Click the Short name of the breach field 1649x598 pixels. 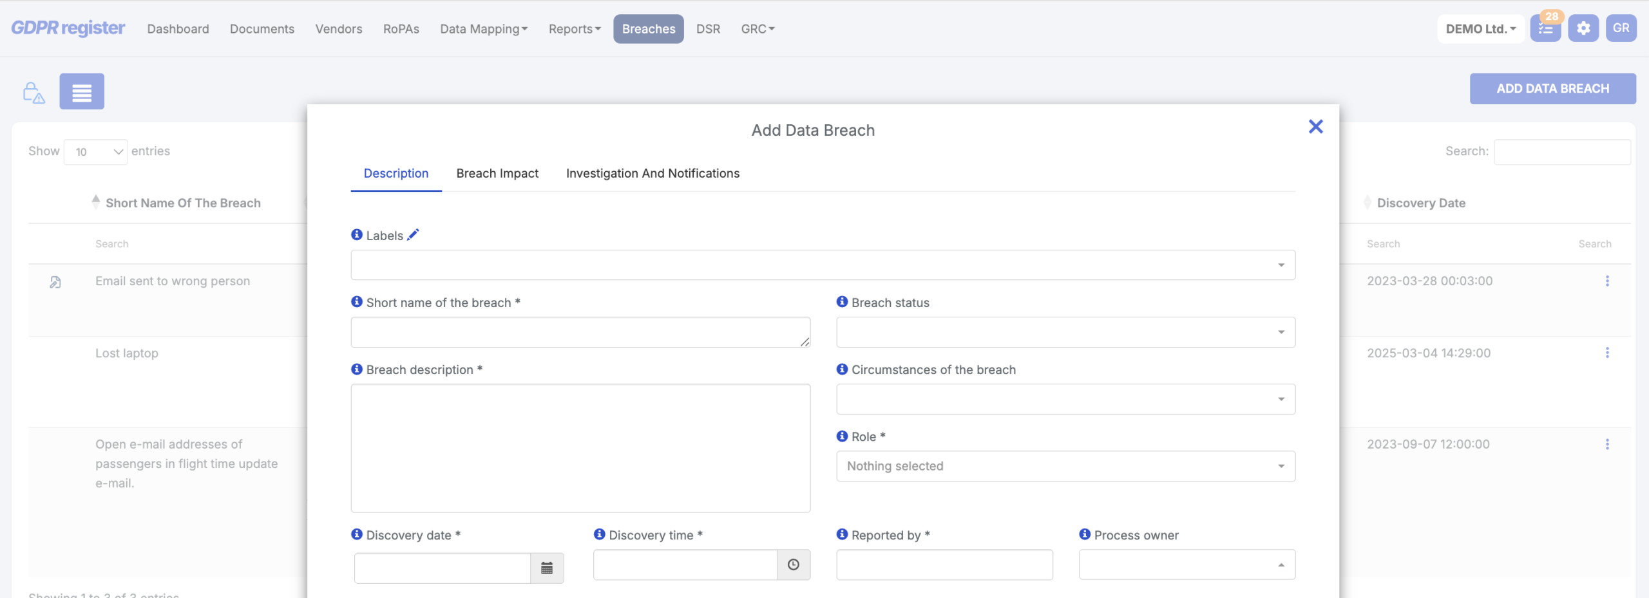[580, 332]
